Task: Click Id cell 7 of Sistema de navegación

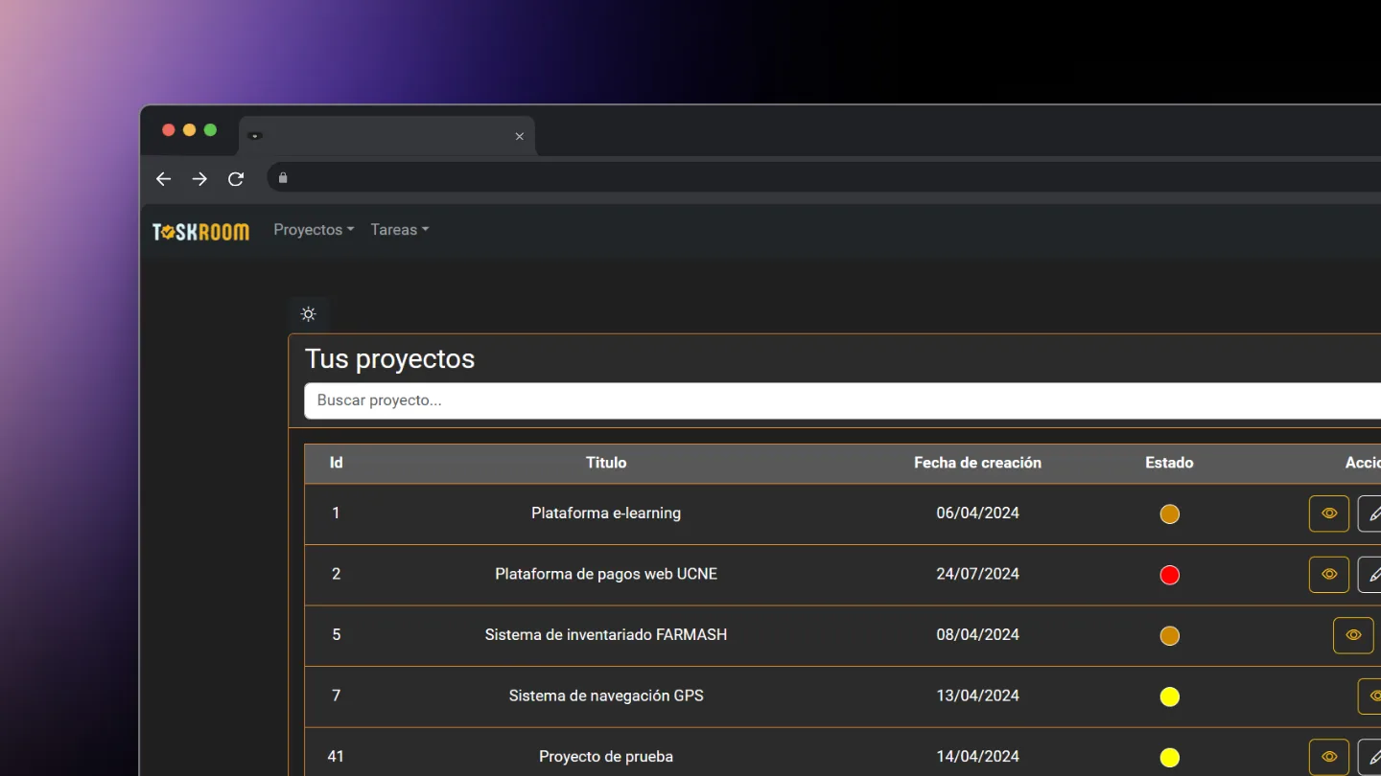Action: click(336, 696)
